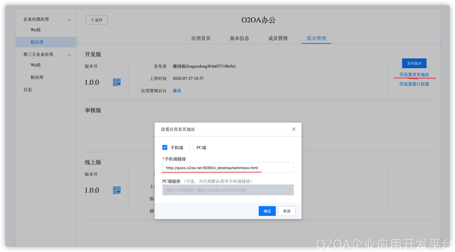Click the QR code icon in 开发版

pos(117,82)
